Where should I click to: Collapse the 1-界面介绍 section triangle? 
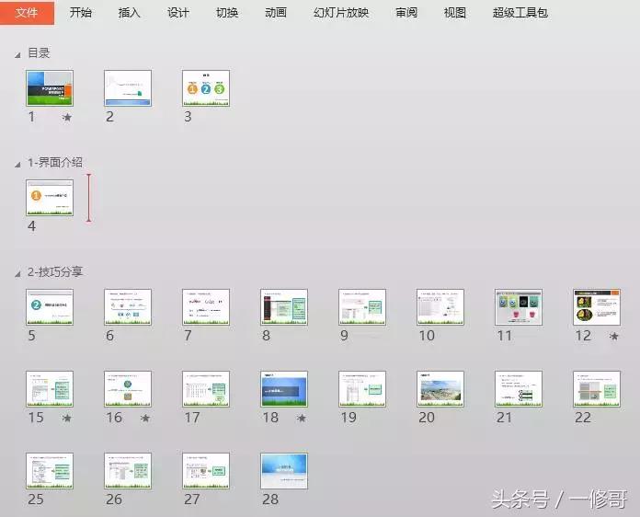tap(17, 164)
